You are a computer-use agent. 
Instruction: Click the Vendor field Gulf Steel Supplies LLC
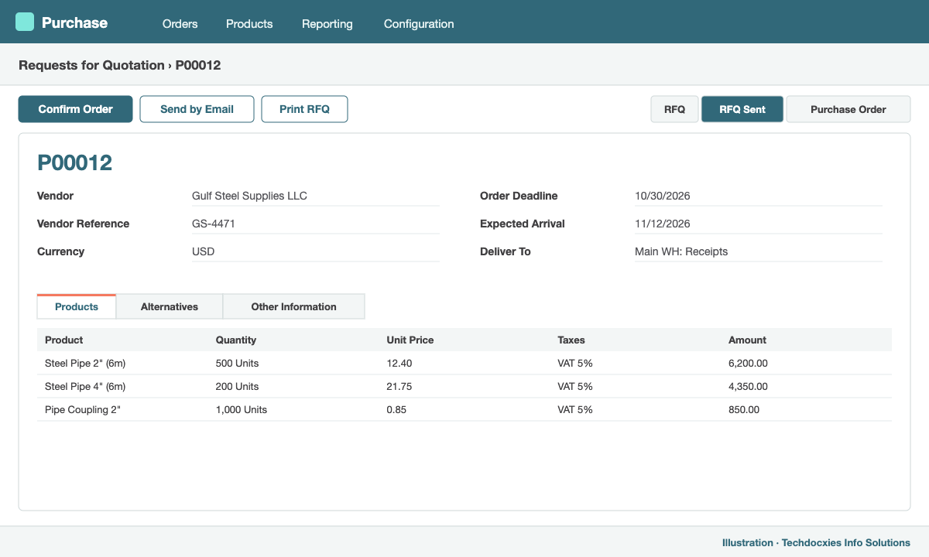tap(316, 196)
